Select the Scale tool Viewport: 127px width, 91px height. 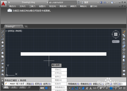click(x=124, y=57)
